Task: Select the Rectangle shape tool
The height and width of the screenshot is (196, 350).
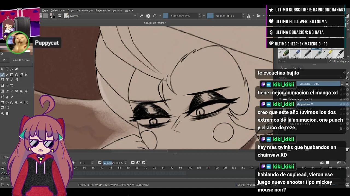Action: 12,75
